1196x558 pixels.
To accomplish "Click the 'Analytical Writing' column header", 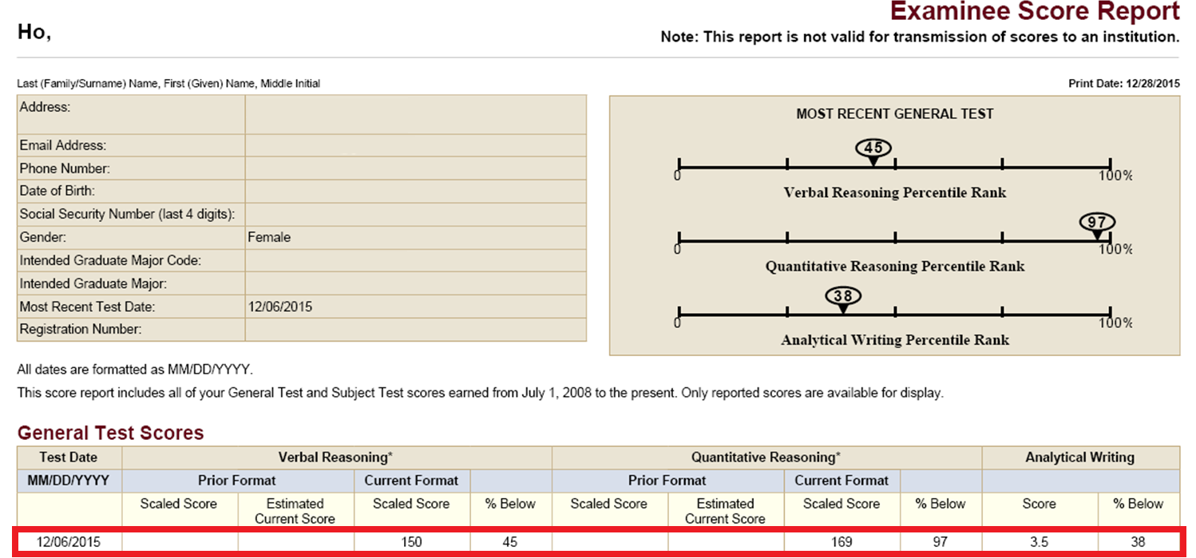I will [1080, 457].
